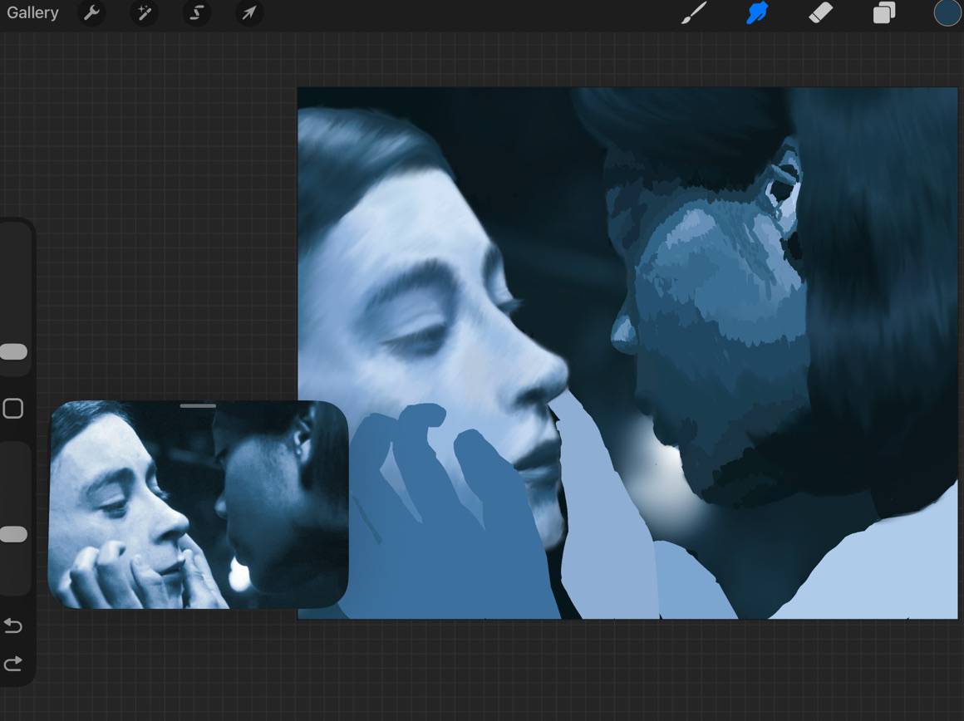Activate the Transform arrow tool

point(249,13)
